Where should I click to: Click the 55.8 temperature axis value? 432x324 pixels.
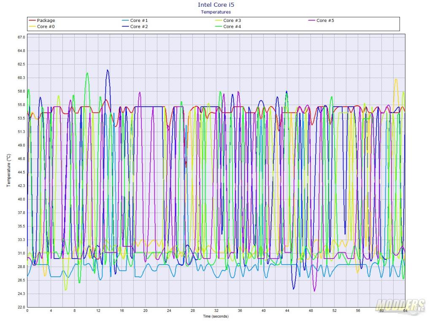click(21, 105)
